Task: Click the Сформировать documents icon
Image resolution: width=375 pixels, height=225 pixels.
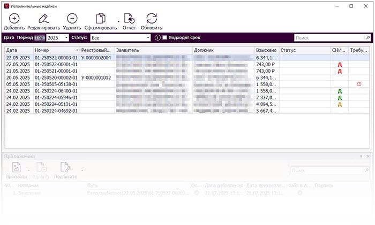Action: pos(100,19)
